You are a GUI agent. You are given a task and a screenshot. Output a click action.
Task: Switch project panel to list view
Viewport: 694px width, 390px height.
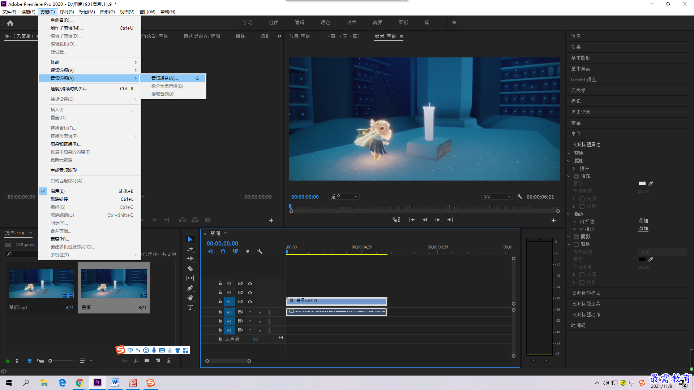point(19,360)
